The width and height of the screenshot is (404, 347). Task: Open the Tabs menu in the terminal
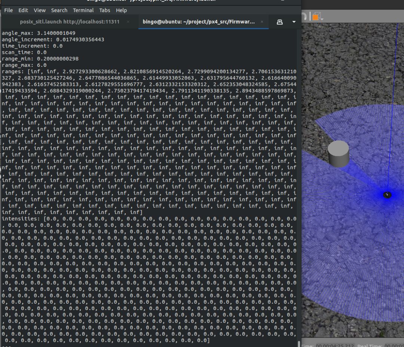point(105,10)
